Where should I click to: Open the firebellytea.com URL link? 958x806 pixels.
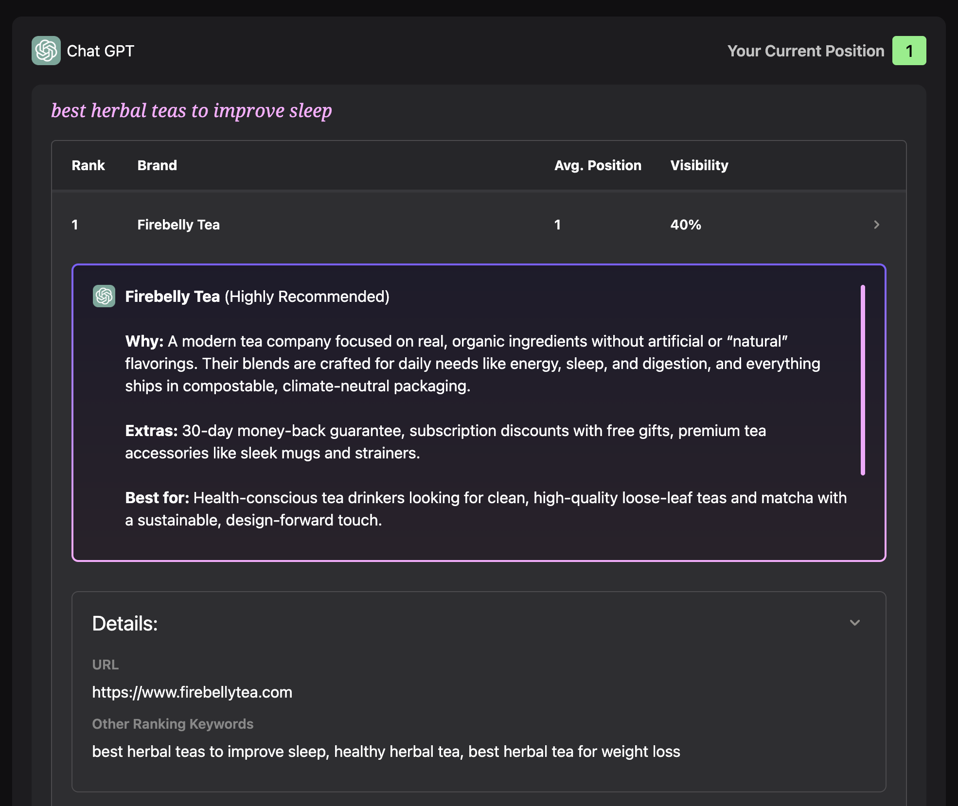pos(192,692)
